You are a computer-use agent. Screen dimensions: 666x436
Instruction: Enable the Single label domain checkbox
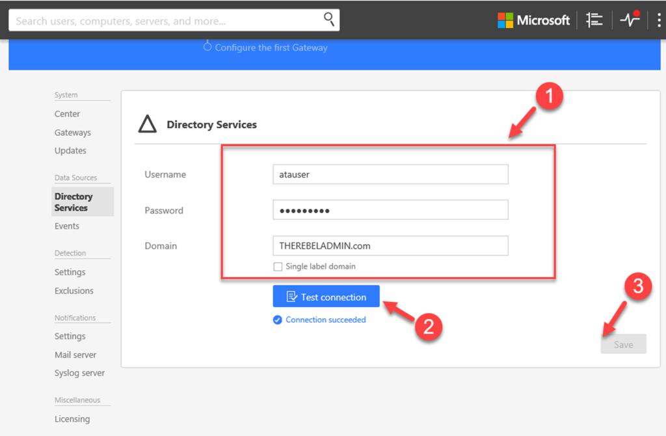pyautogui.click(x=278, y=266)
